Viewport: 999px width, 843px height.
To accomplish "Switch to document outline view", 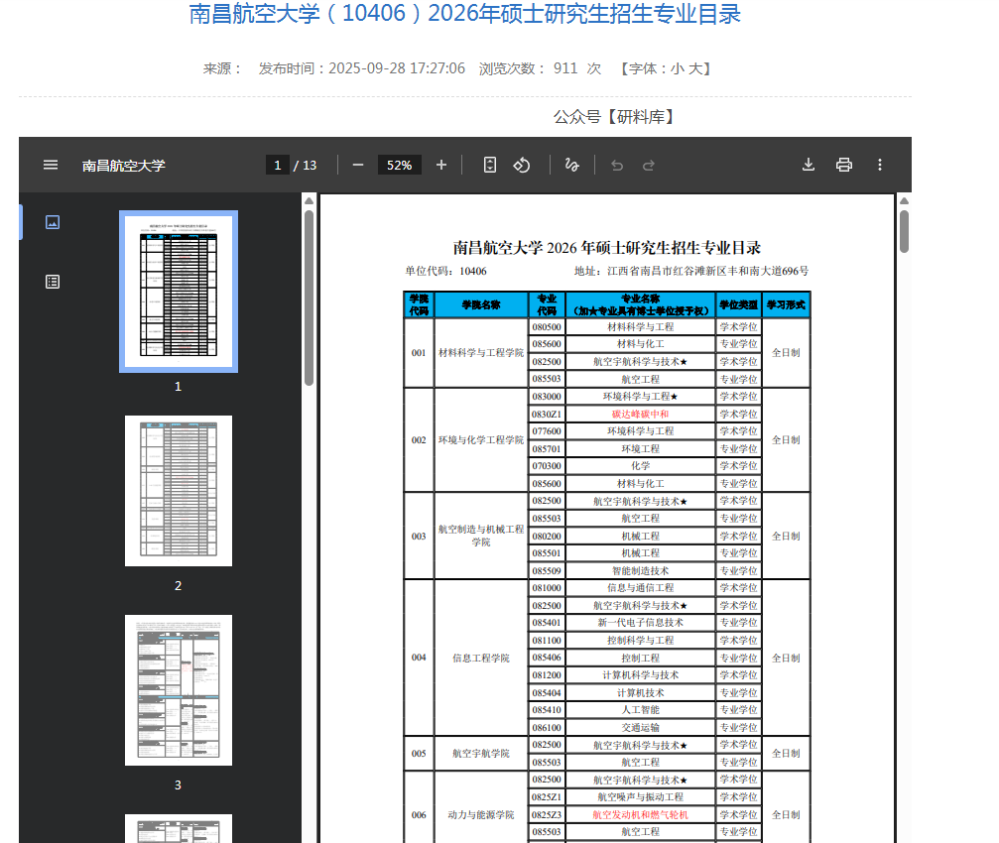I will (53, 282).
